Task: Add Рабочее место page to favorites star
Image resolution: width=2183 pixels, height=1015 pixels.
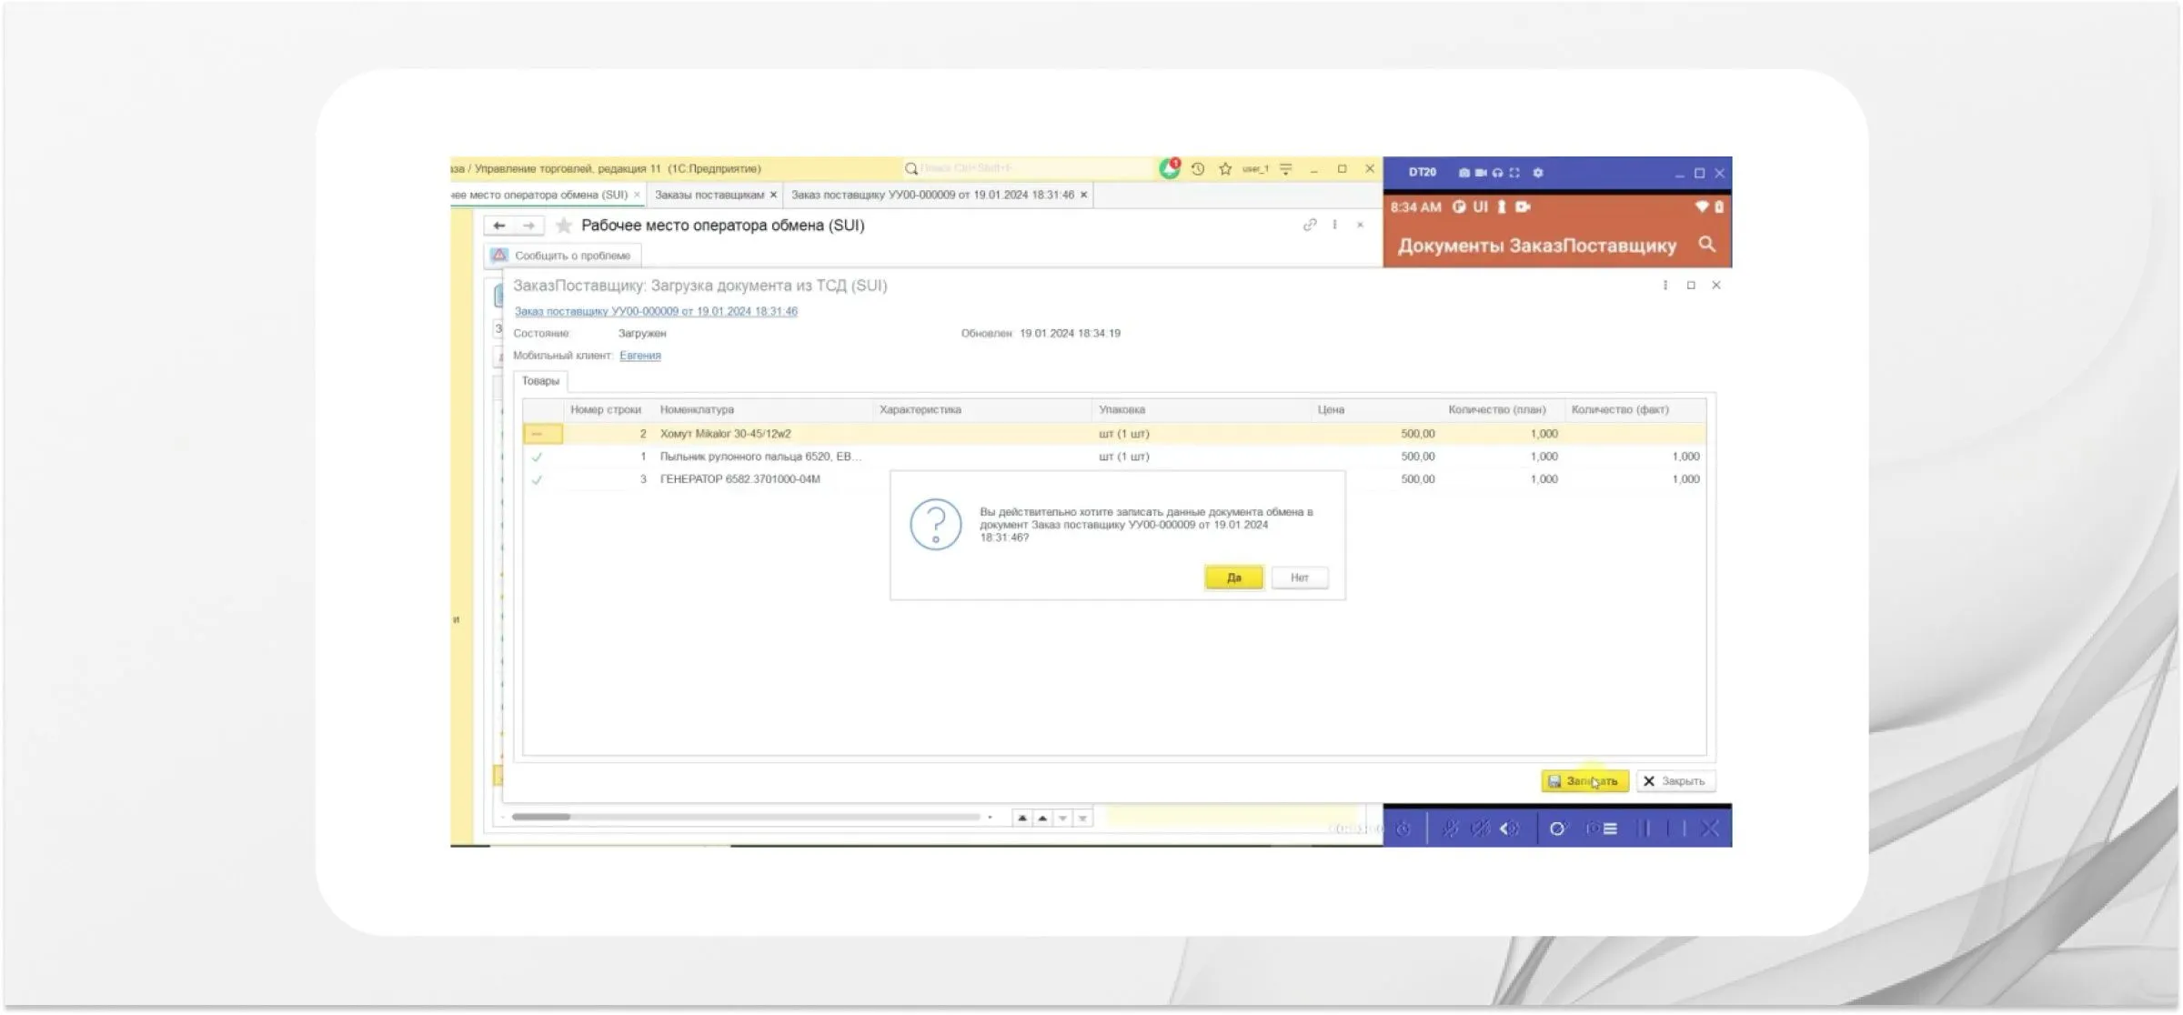Action: point(564,226)
